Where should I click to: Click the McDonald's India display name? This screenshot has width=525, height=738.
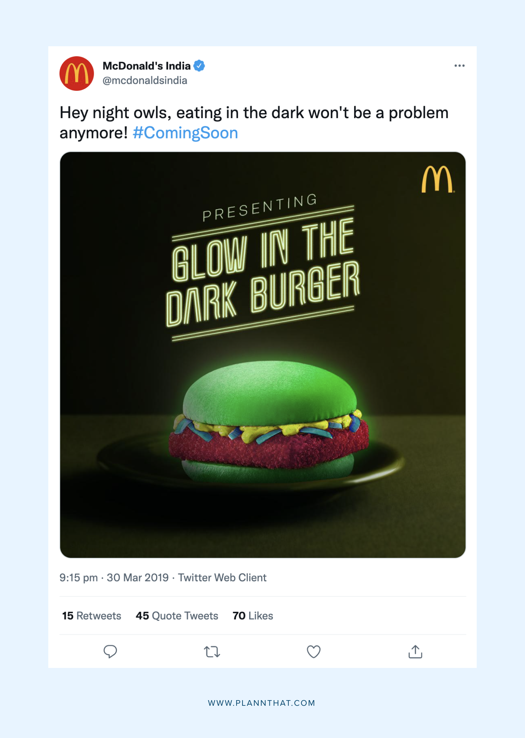(146, 66)
